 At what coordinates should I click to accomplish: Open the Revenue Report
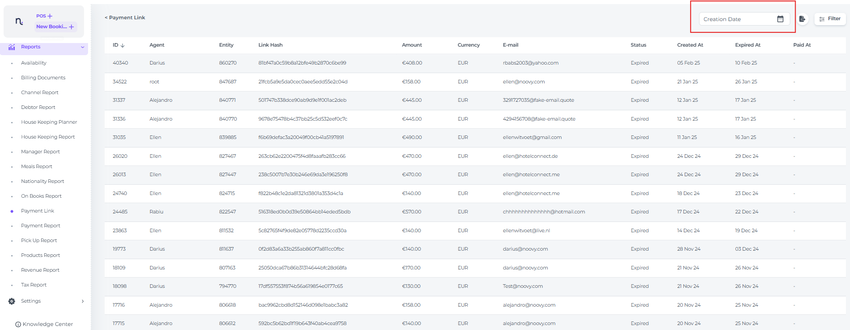[x=40, y=270]
